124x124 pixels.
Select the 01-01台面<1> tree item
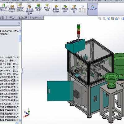tap(9, 57)
